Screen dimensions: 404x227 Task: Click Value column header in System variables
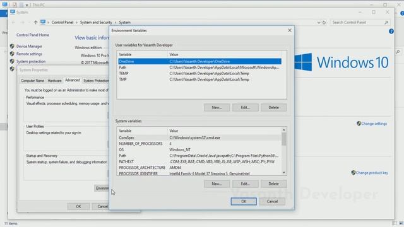coord(224,131)
